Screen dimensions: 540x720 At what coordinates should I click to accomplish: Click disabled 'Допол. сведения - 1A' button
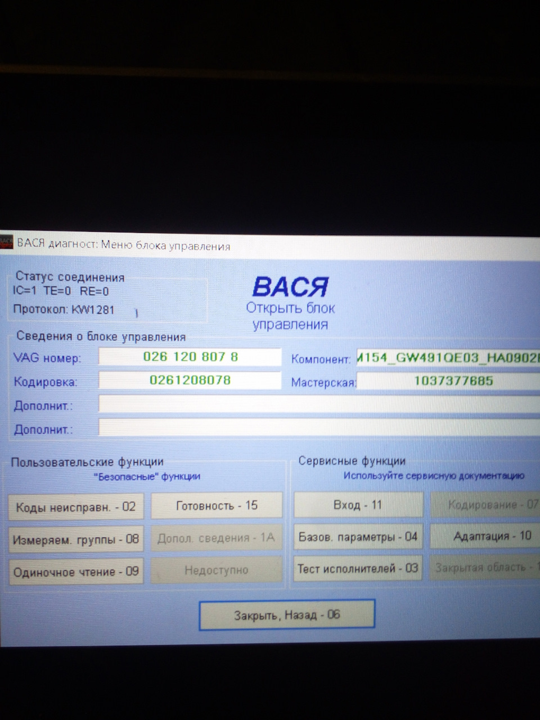pos(217,538)
